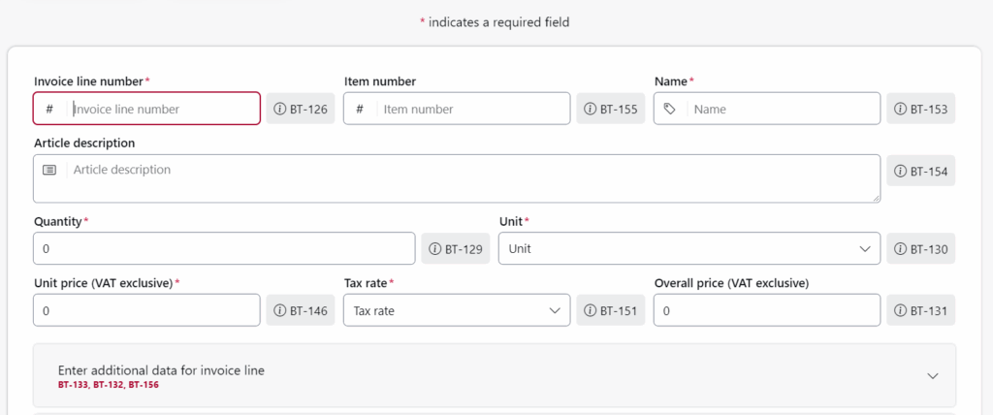Screen dimensions: 993x415
Task: Click the Quantity label
Action: coord(58,222)
